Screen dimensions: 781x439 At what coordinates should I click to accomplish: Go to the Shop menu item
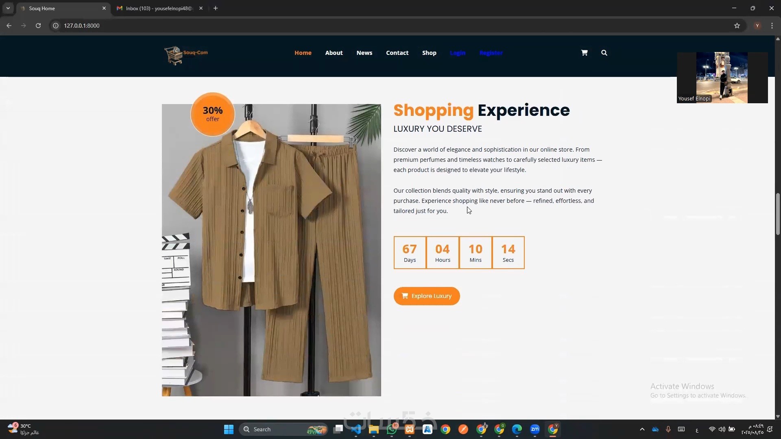click(429, 53)
